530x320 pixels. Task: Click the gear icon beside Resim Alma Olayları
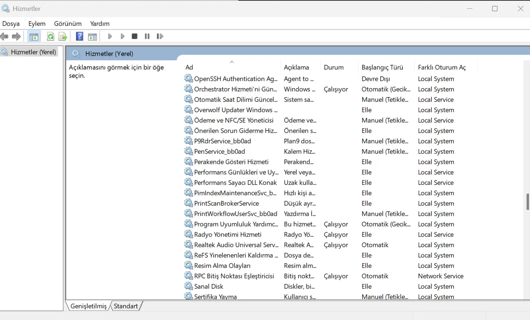coord(188,266)
